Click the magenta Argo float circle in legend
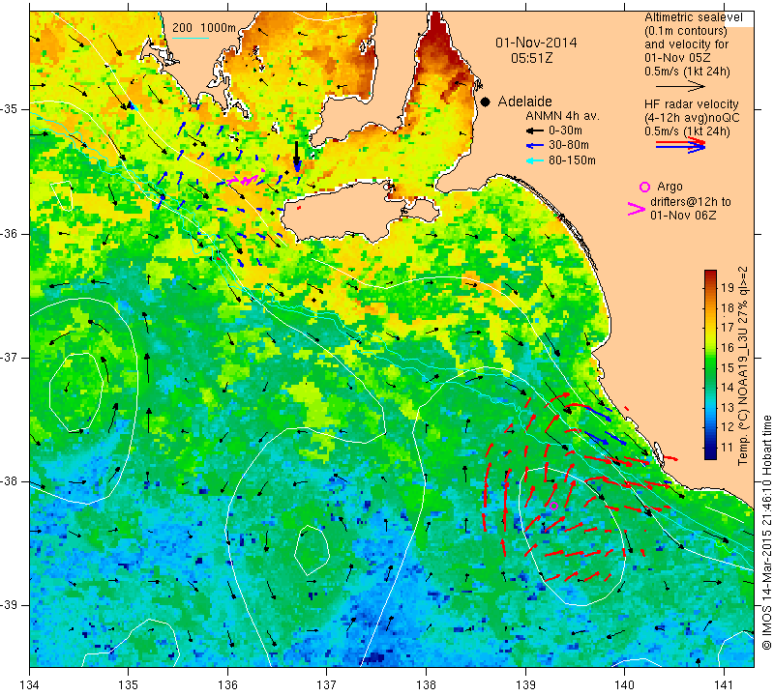774x696 pixels. click(644, 187)
